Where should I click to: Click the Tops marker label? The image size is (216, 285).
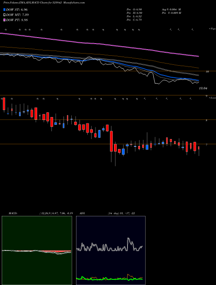point(212,29)
